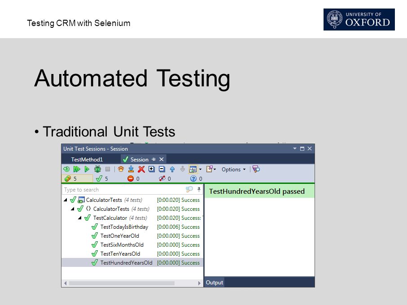Switch to the TestMethod1 tab

pos(87,160)
